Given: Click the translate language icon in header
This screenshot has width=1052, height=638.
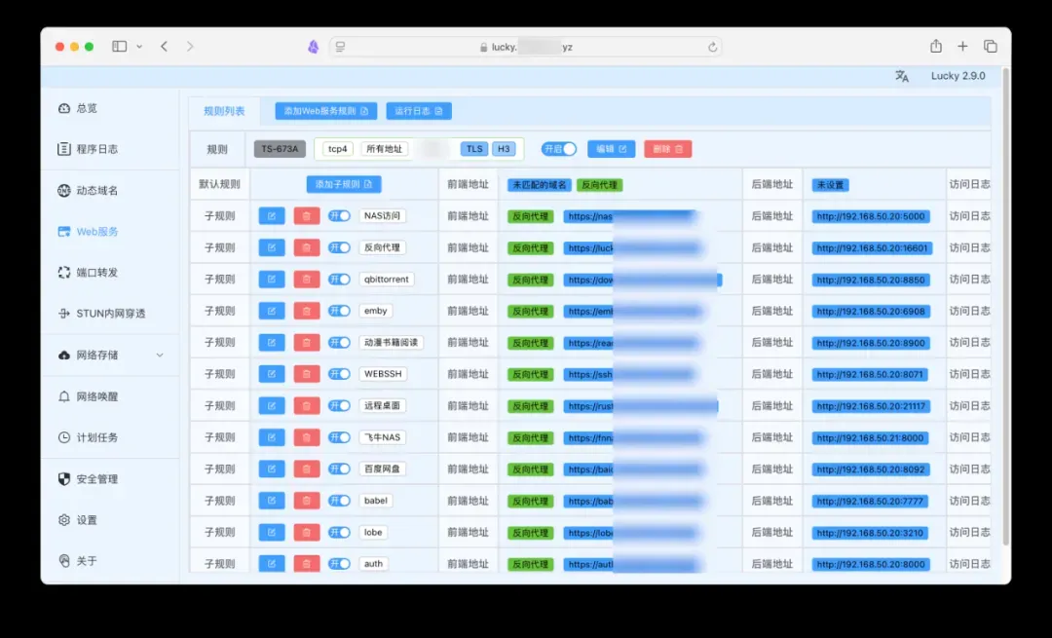Looking at the screenshot, I should point(902,76).
